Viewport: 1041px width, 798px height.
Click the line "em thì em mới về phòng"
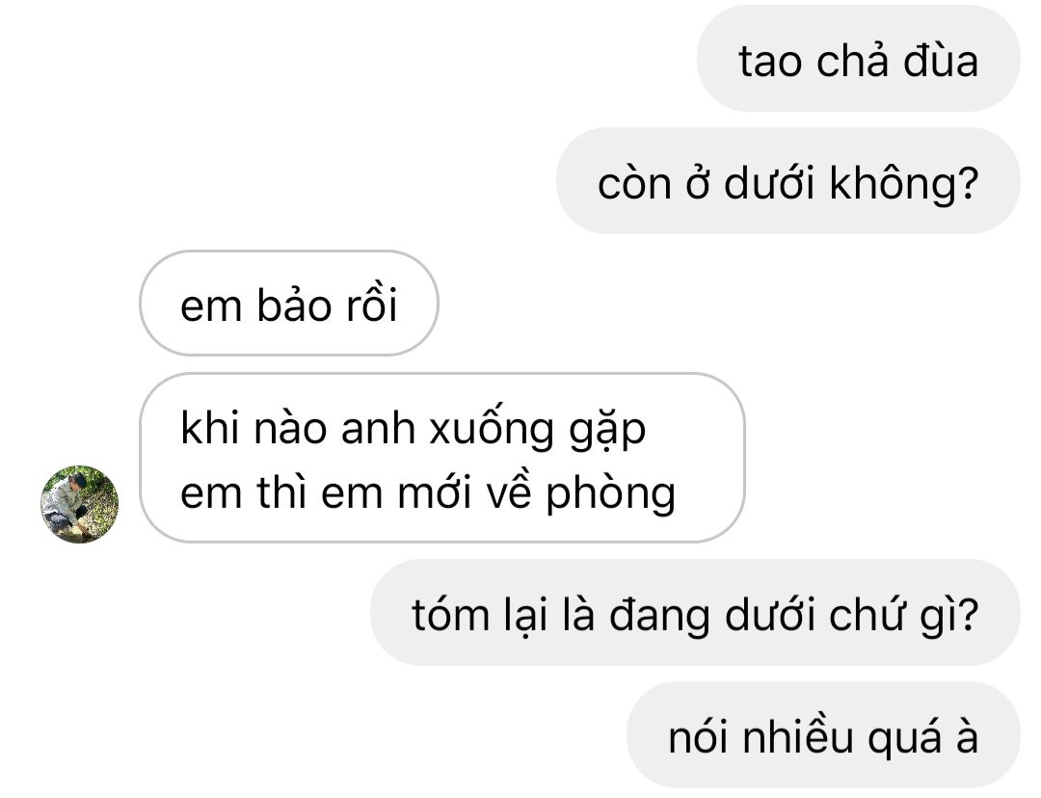428,493
